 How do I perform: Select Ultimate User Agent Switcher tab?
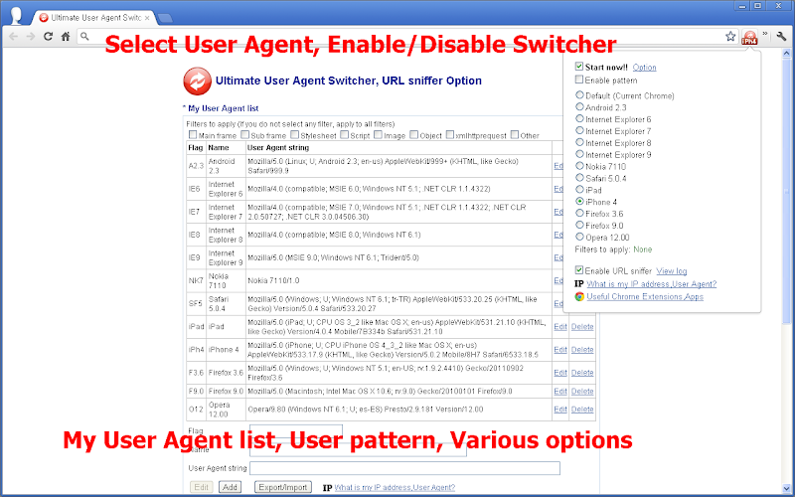(x=93, y=18)
